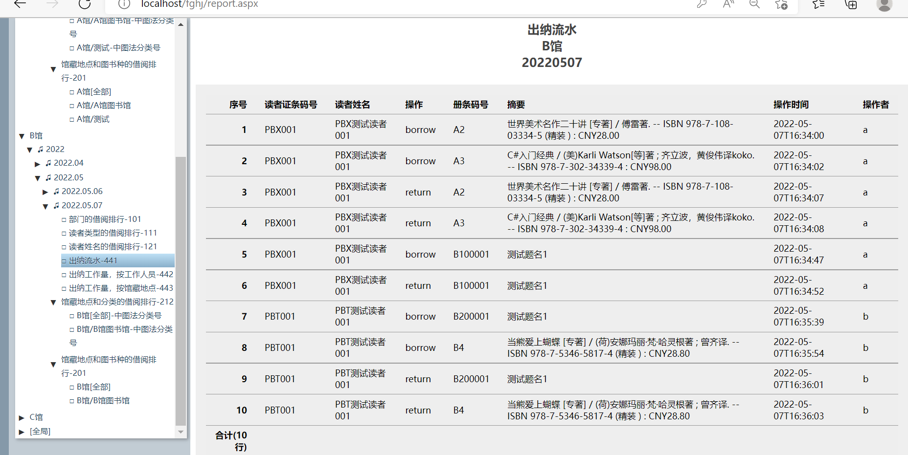Open report 读者姓名的借阅排行-121
The image size is (908, 455).
click(x=113, y=247)
